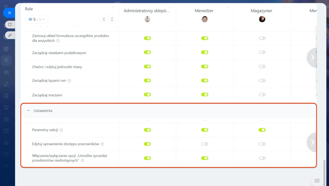Show help for Umożliw sprzedaż przedmiotów niedostępnych

coord(83,161)
